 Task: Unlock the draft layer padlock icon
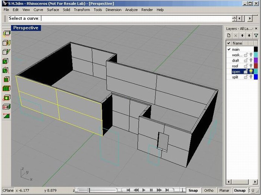[x=246, y=61]
